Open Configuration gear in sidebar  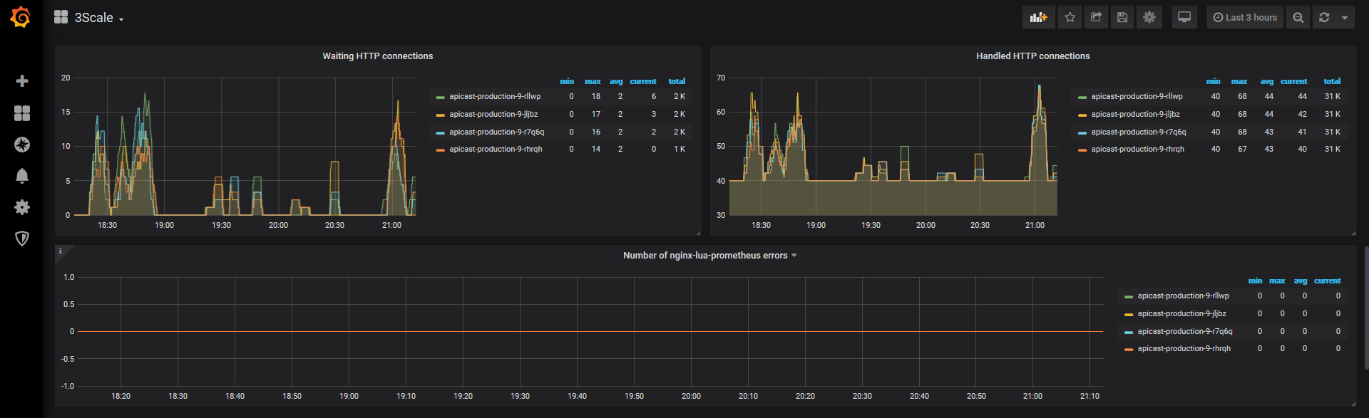coord(22,207)
